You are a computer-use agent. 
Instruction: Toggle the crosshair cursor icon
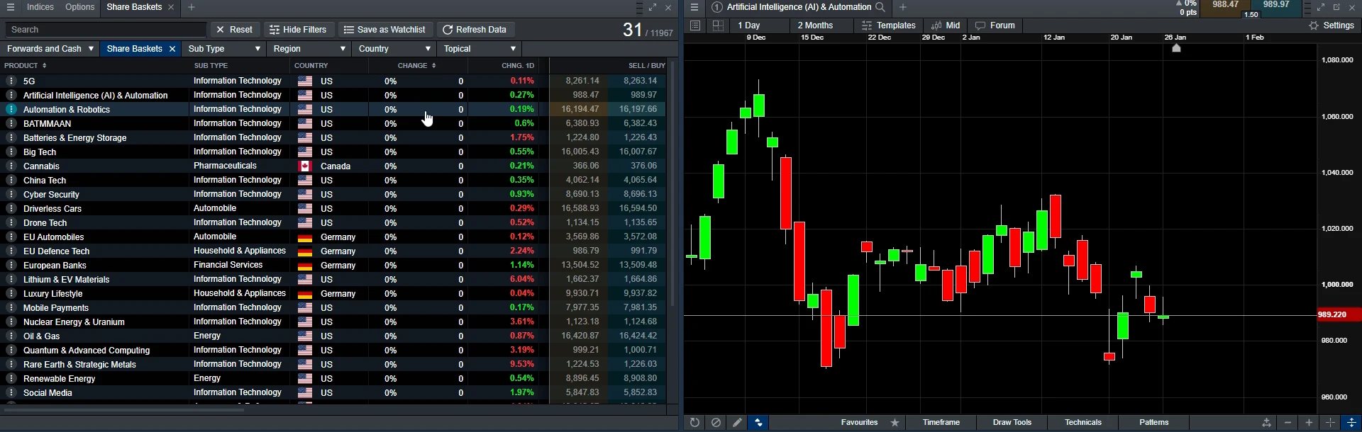(x=1331, y=423)
